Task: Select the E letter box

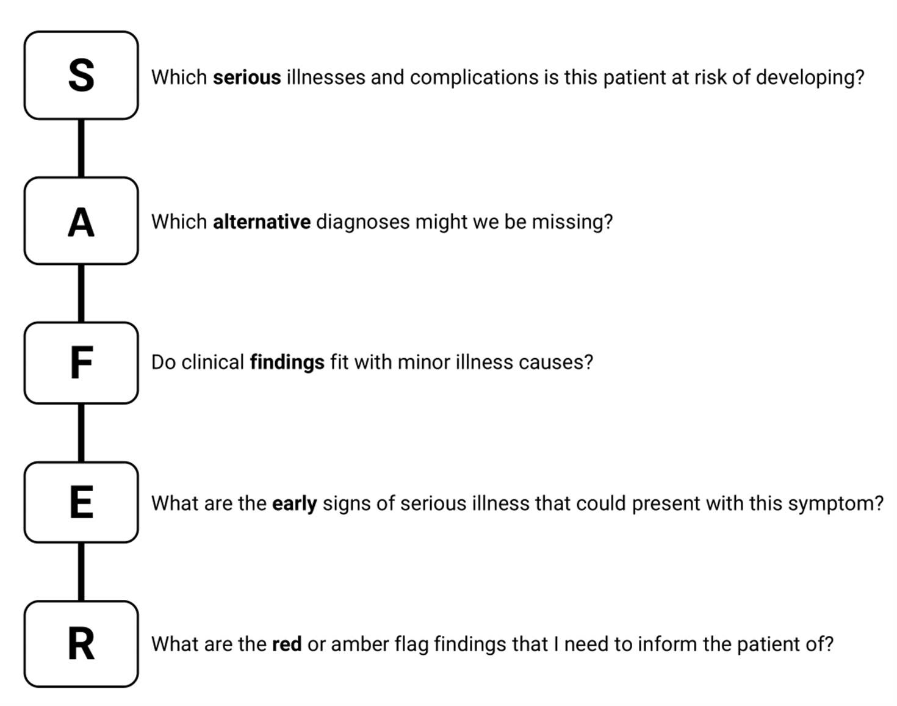Action: pos(81,502)
